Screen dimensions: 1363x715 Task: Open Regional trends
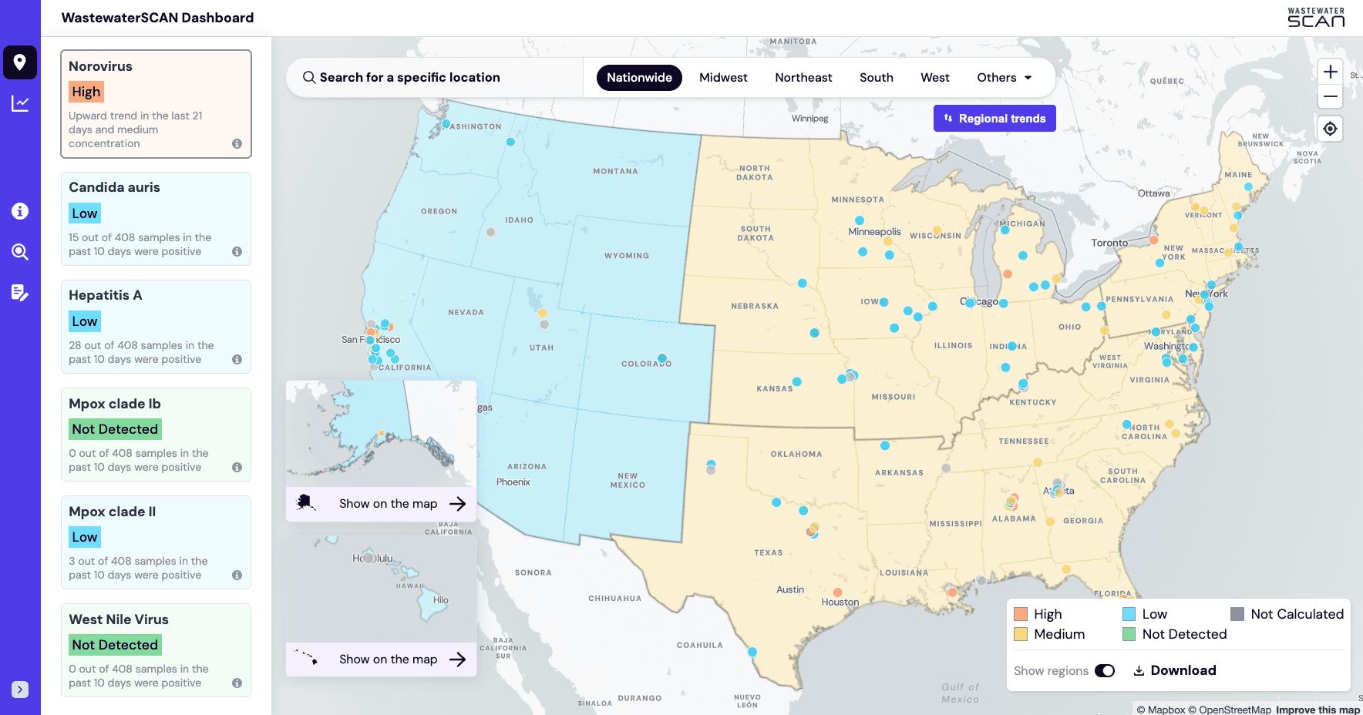click(x=994, y=119)
